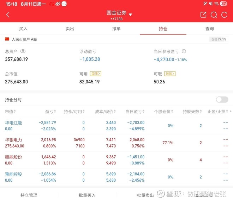Image resolution: width=233 pixels, height=201 pixels.
Task: Tap battery indicator showing 37
Action: tap(223, 4)
